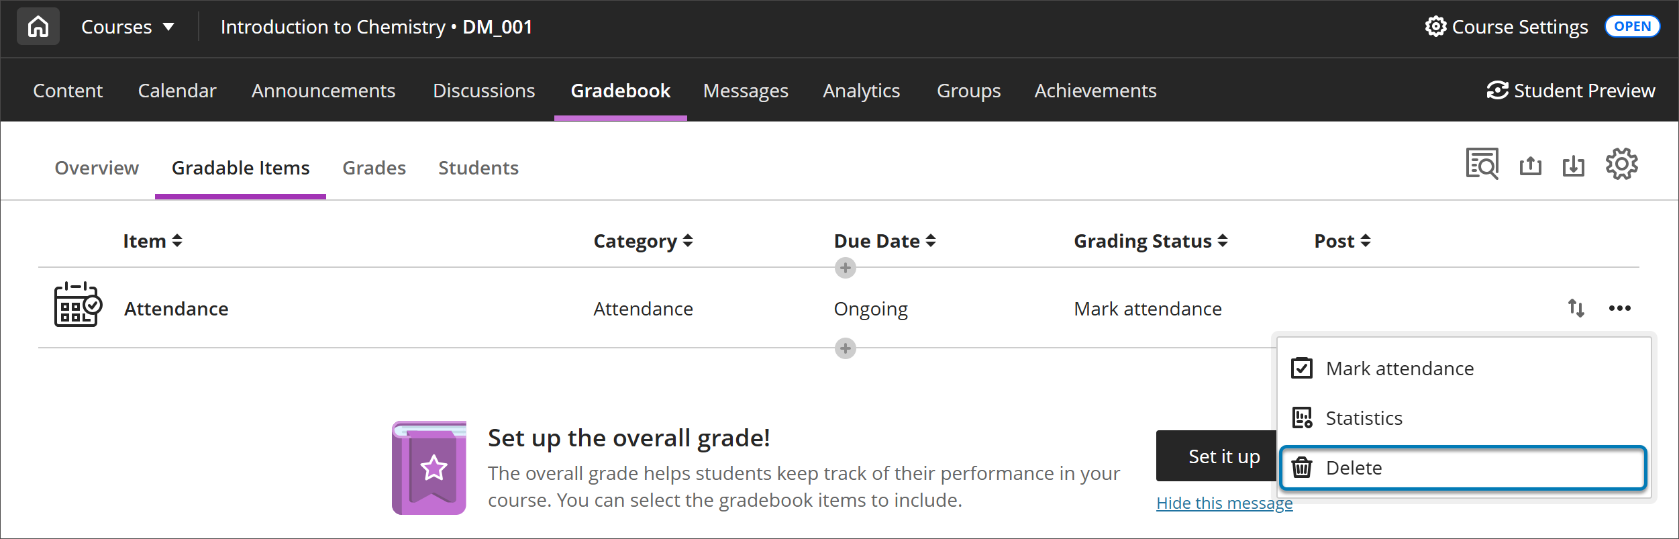Screen dimensions: 1679x539
Task: Click the Attendance calendar icon
Action: pos(78,305)
